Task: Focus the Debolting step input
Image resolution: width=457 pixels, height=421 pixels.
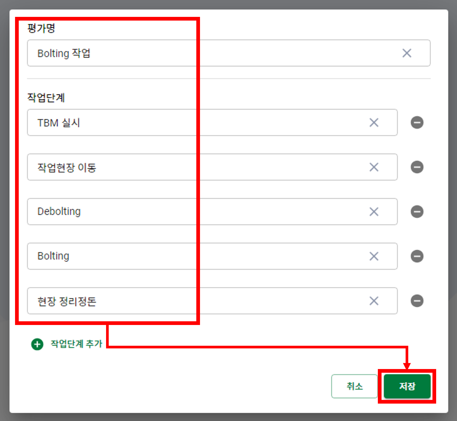Action: 212,212
